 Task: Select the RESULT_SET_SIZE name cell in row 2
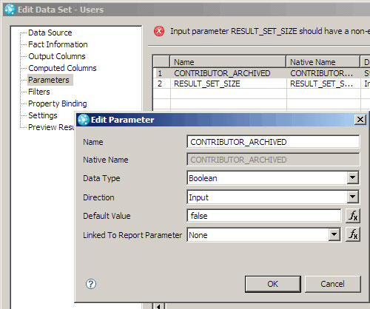pyautogui.click(x=229, y=84)
